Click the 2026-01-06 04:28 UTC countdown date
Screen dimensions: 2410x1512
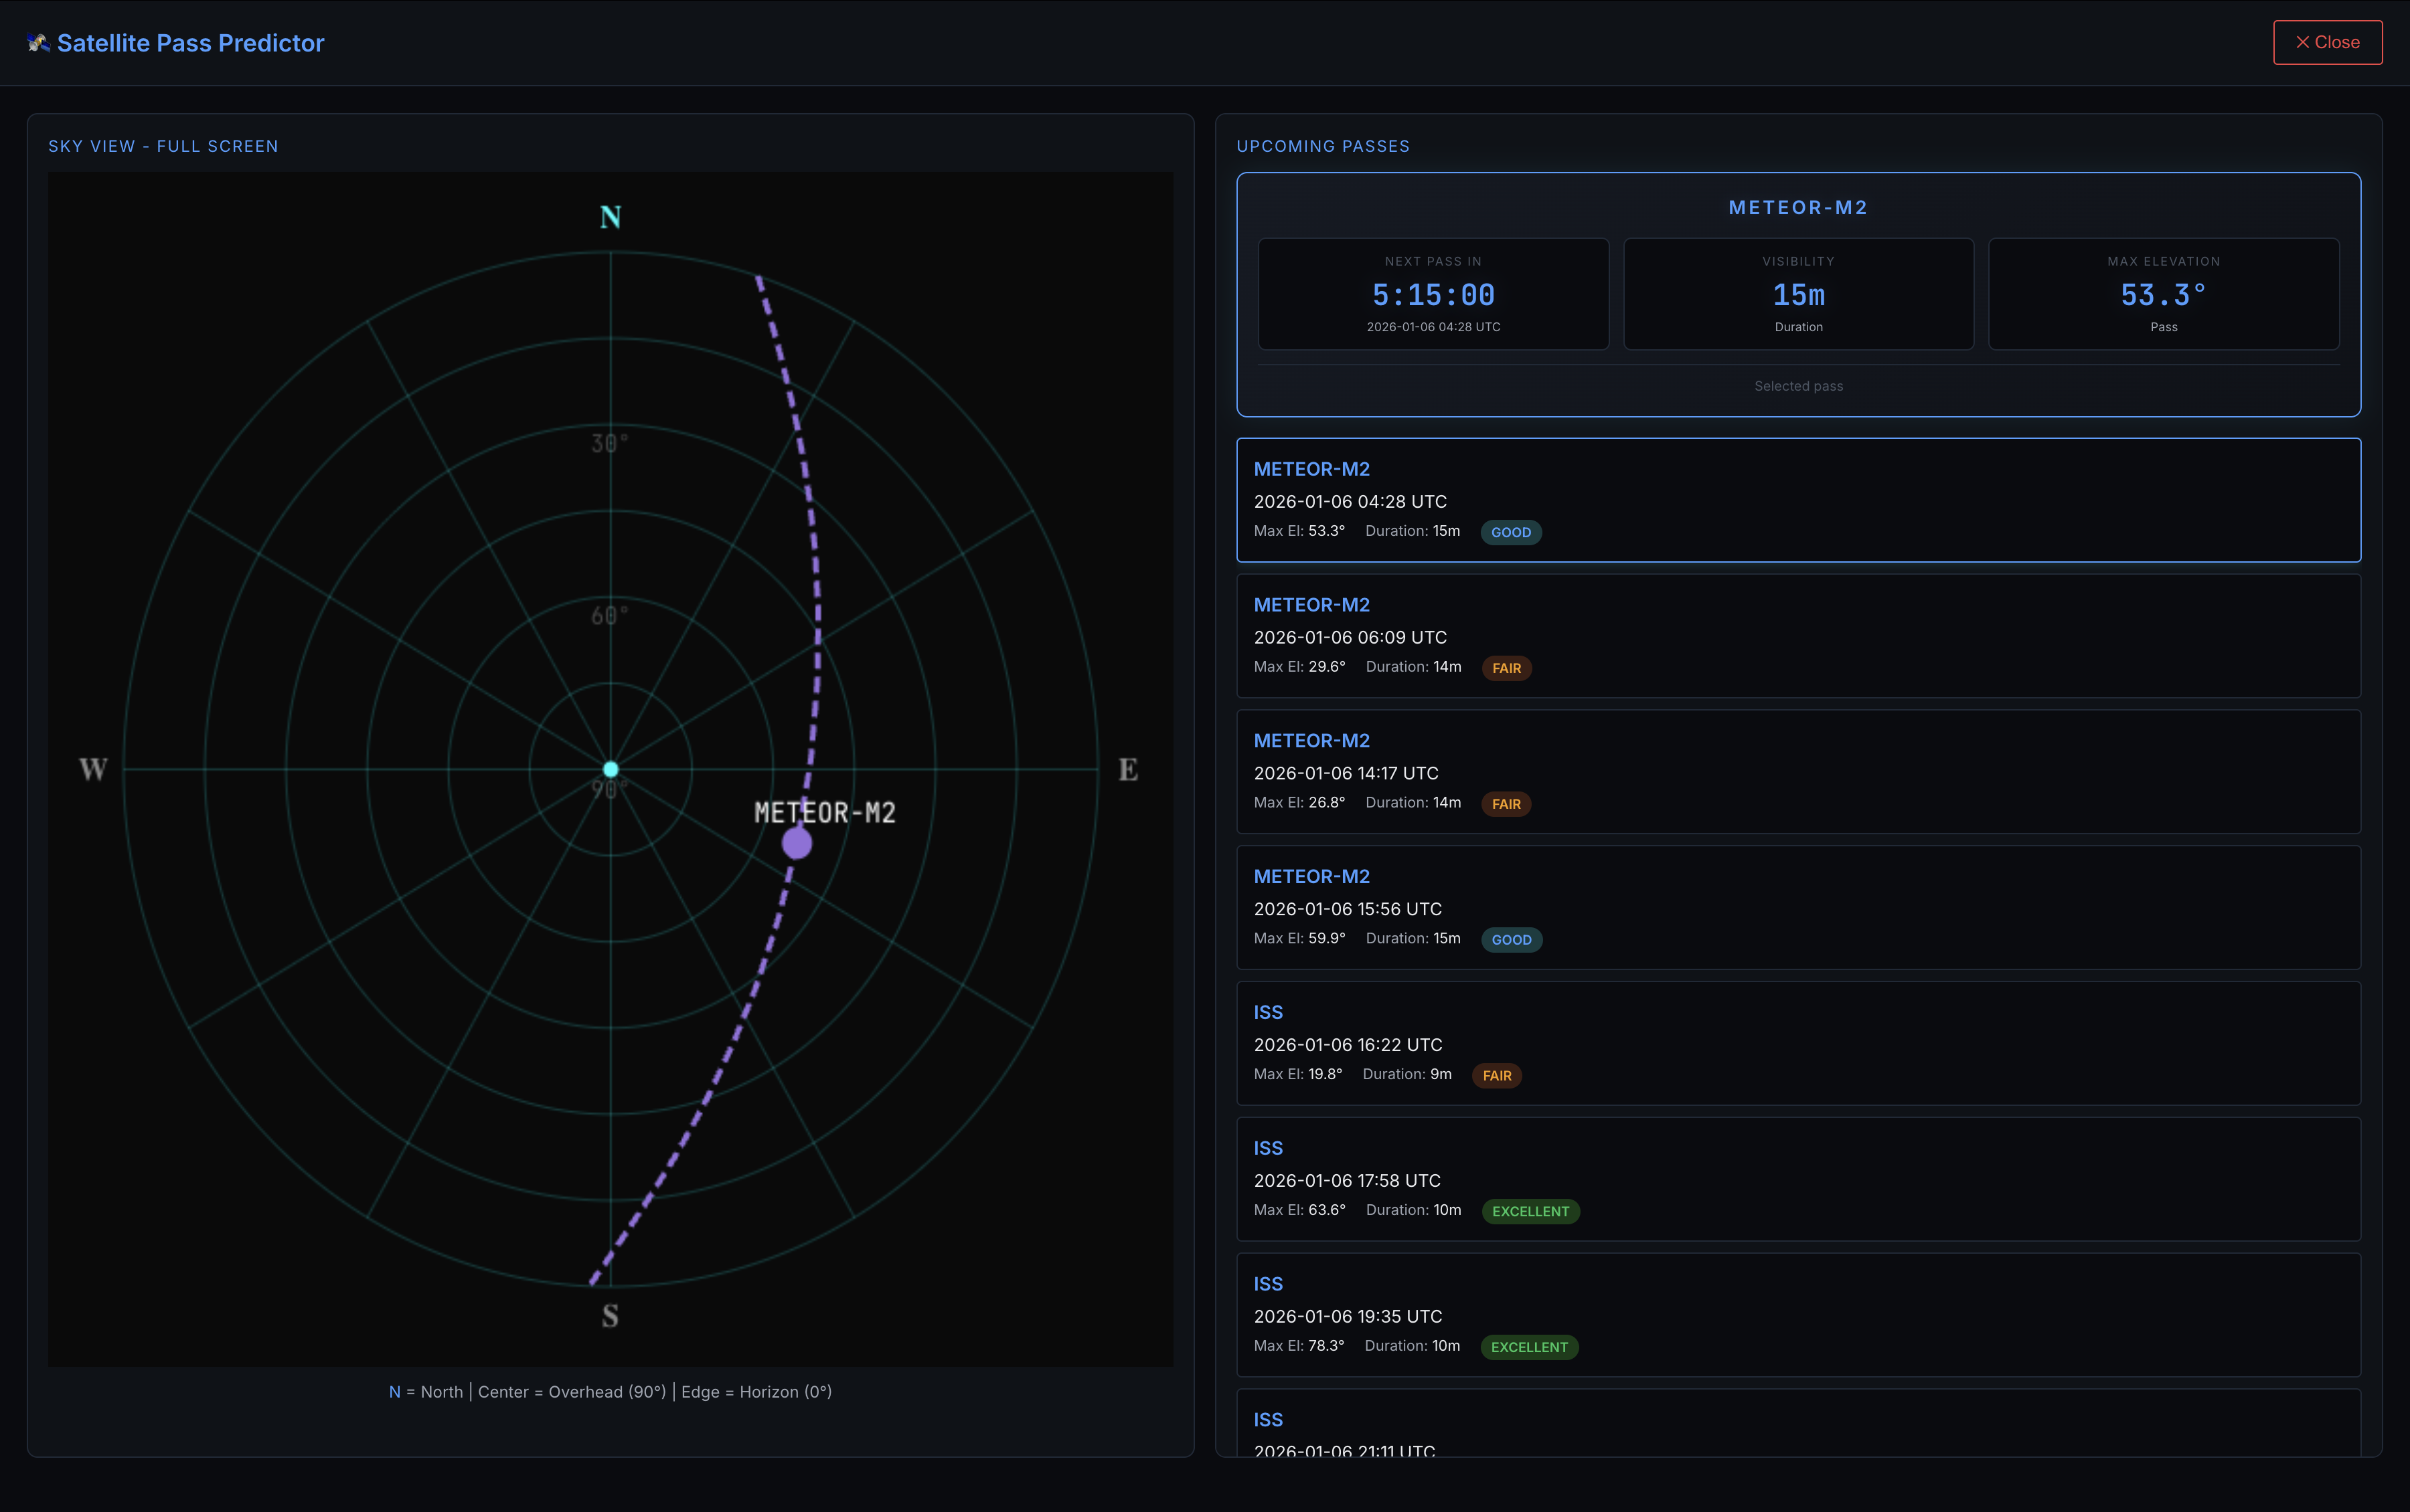point(1433,327)
